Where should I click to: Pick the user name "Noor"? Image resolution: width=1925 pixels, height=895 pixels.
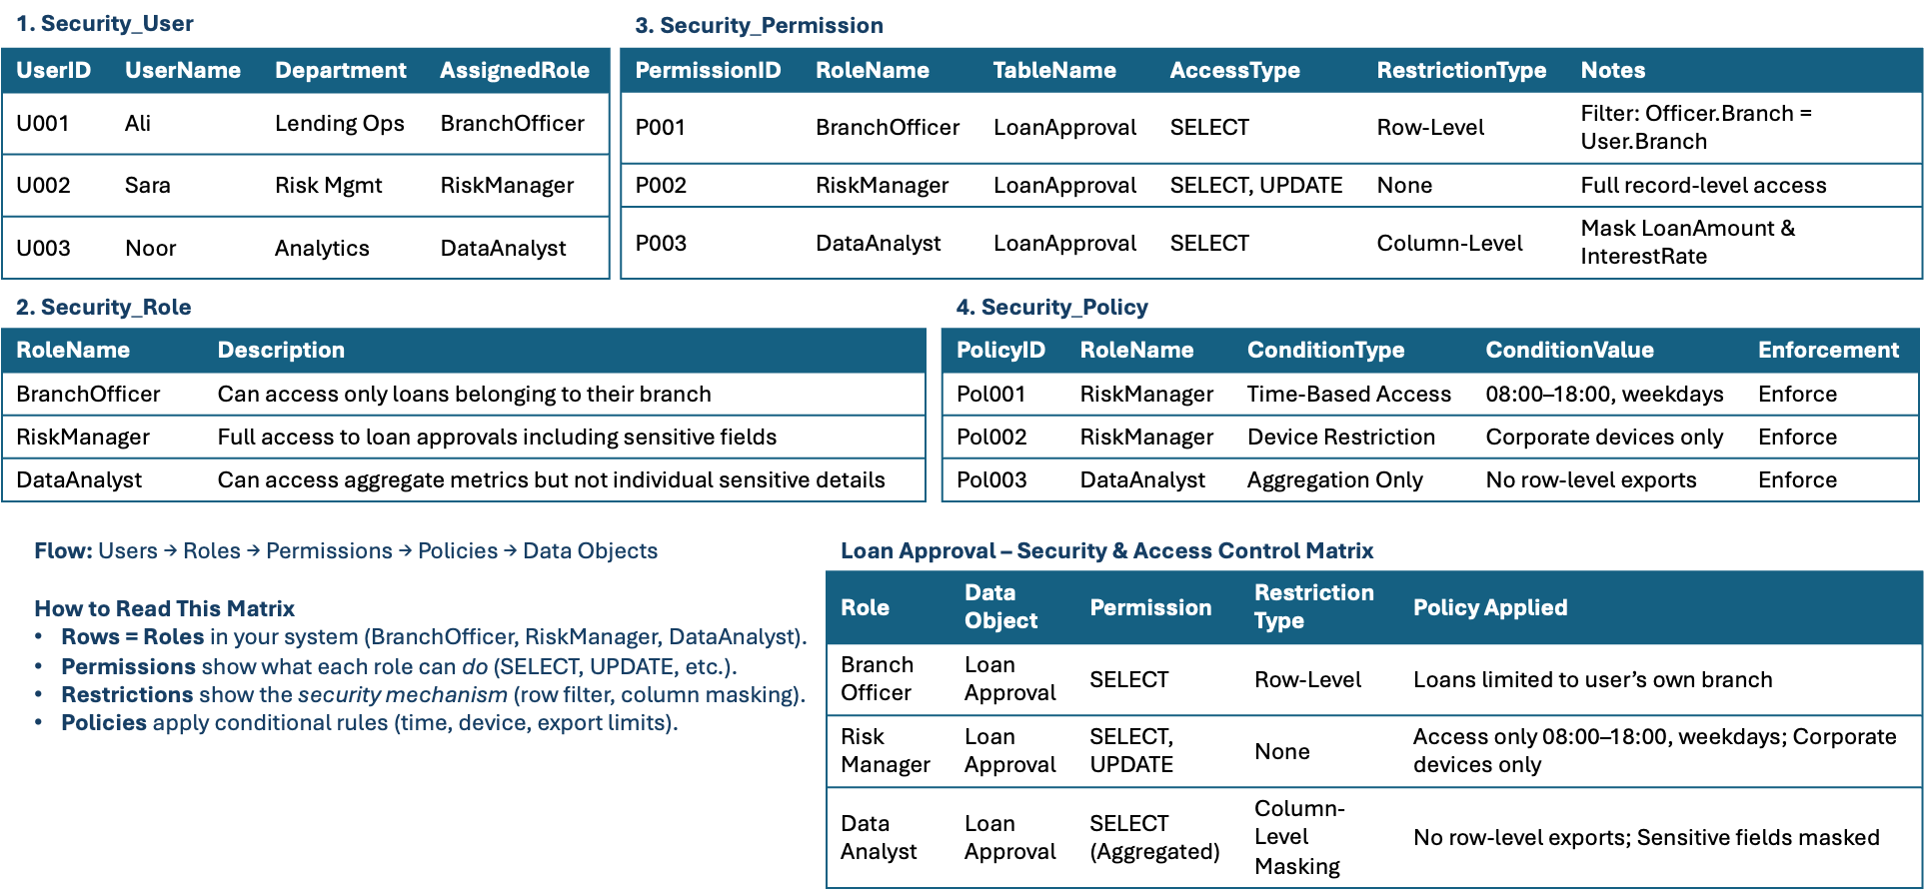151,248
